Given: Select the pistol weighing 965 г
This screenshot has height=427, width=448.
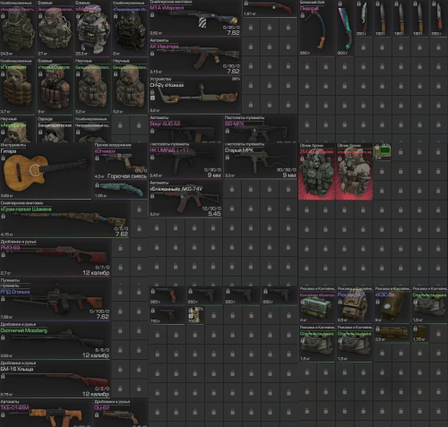Looking at the screenshot, I should coord(167,296).
